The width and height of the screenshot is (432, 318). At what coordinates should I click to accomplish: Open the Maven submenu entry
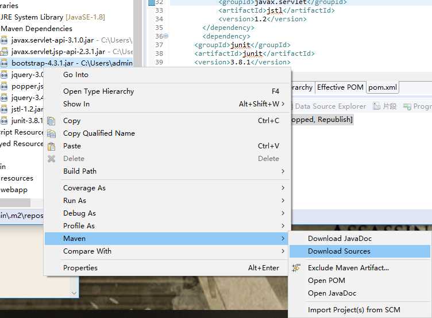(x=167, y=239)
